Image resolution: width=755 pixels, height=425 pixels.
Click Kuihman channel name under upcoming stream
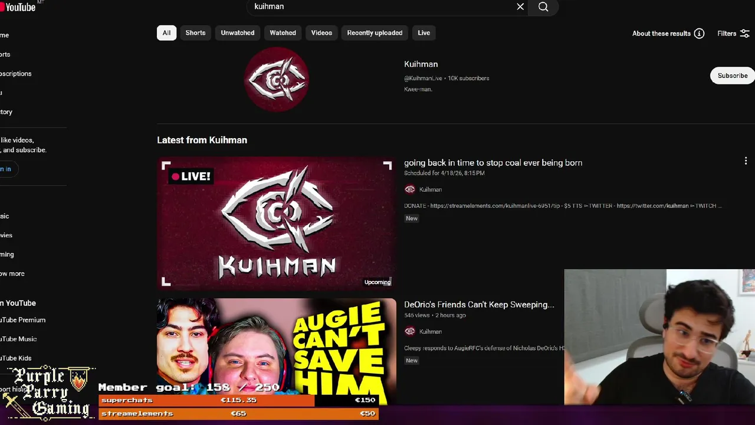[431, 189]
